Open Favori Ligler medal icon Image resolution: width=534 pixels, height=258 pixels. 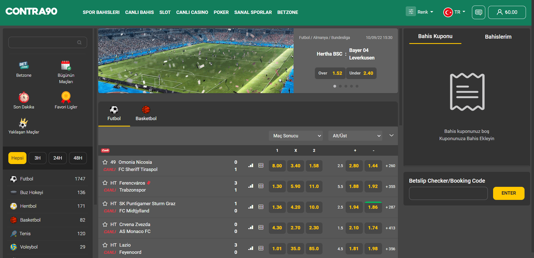[x=66, y=97]
